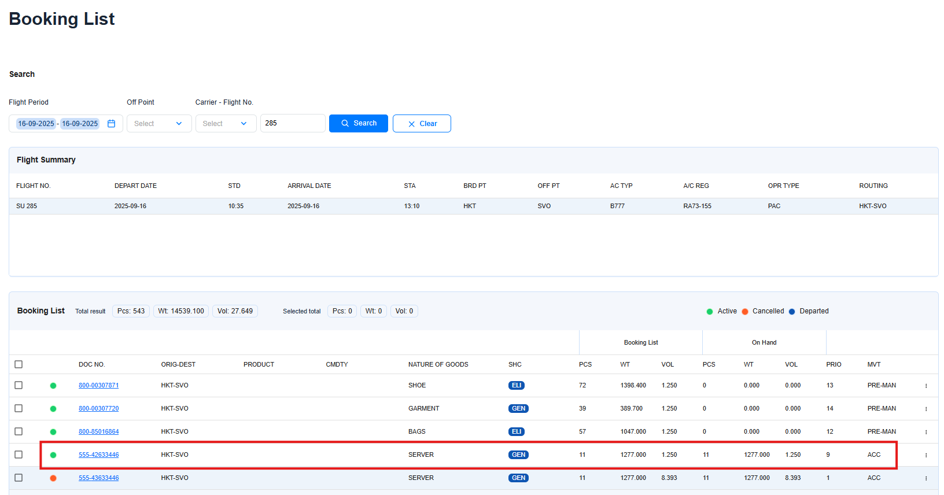
Task: Open the three-dot menu for booking 800-00307871
Action: (x=926, y=386)
